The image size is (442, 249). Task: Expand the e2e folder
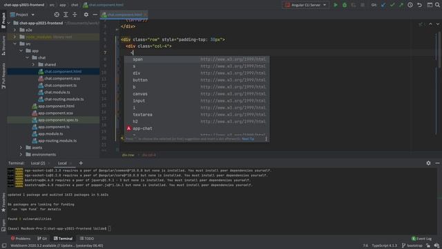point(15,30)
